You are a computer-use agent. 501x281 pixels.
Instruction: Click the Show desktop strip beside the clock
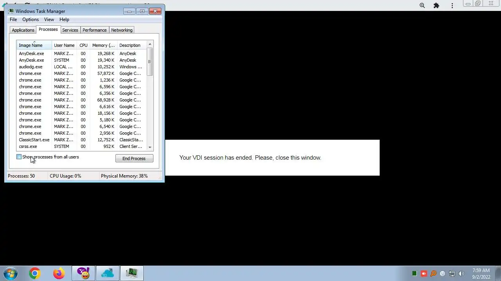click(x=498, y=273)
